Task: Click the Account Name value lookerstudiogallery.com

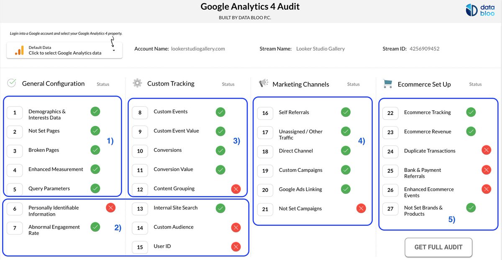Action: coord(198,49)
